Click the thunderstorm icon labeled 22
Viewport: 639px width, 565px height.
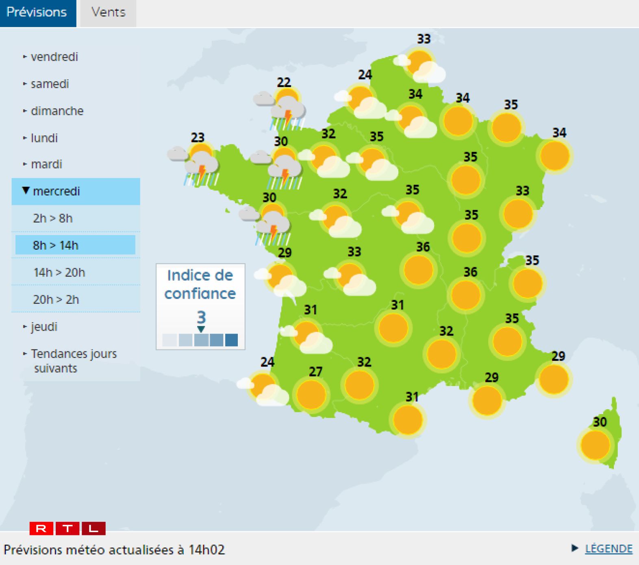pyautogui.click(x=285, y=108)
